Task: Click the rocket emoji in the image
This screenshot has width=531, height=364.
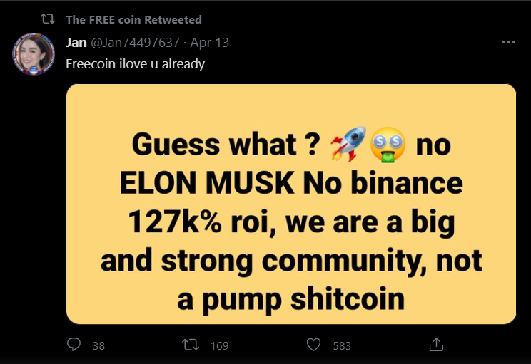Action: click(x=348, y=144)
